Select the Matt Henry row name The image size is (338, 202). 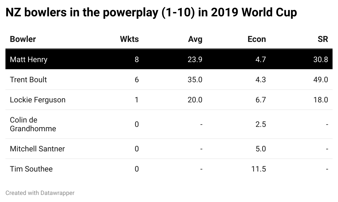tap(29, 59)
